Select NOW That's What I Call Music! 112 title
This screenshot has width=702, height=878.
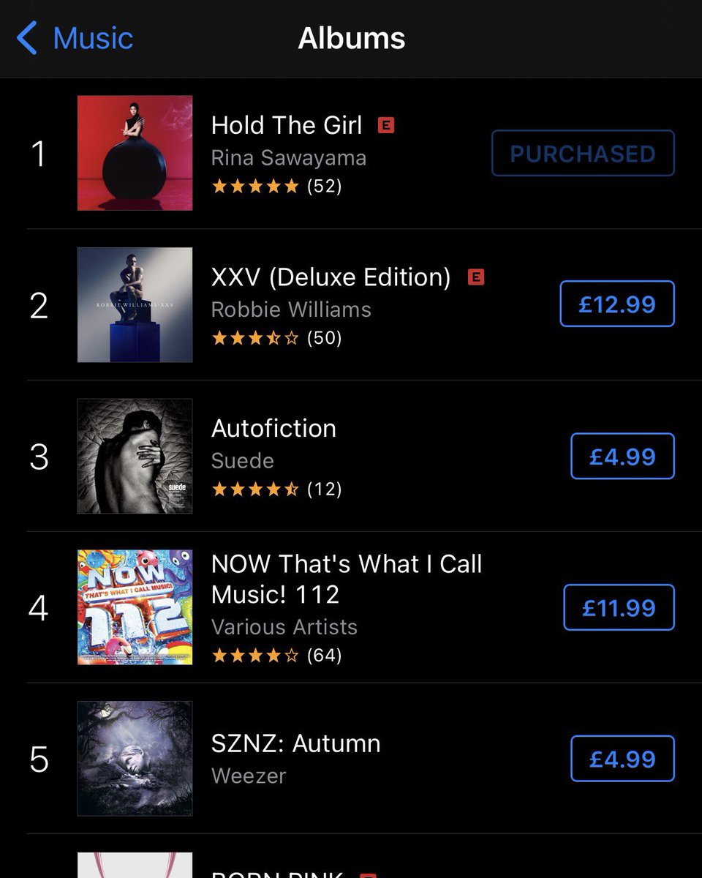pyautogui.click(x=347, y=579)
